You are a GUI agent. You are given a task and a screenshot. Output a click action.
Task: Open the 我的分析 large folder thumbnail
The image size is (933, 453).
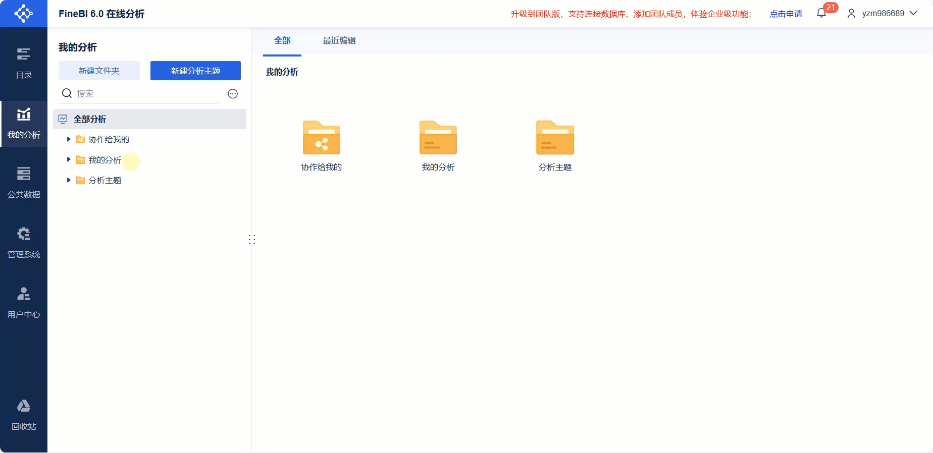[x=438, y=137]
